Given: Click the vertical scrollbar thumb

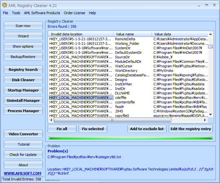Looking at the screenshot, I should (x=210, y=46).
